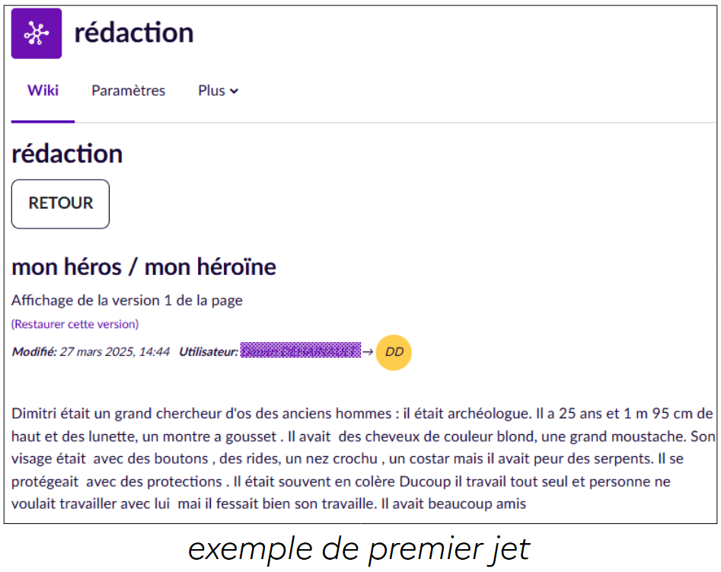Open the obscured username link
This screenshot has height=572, width=721.
click(x=300, y=352)
